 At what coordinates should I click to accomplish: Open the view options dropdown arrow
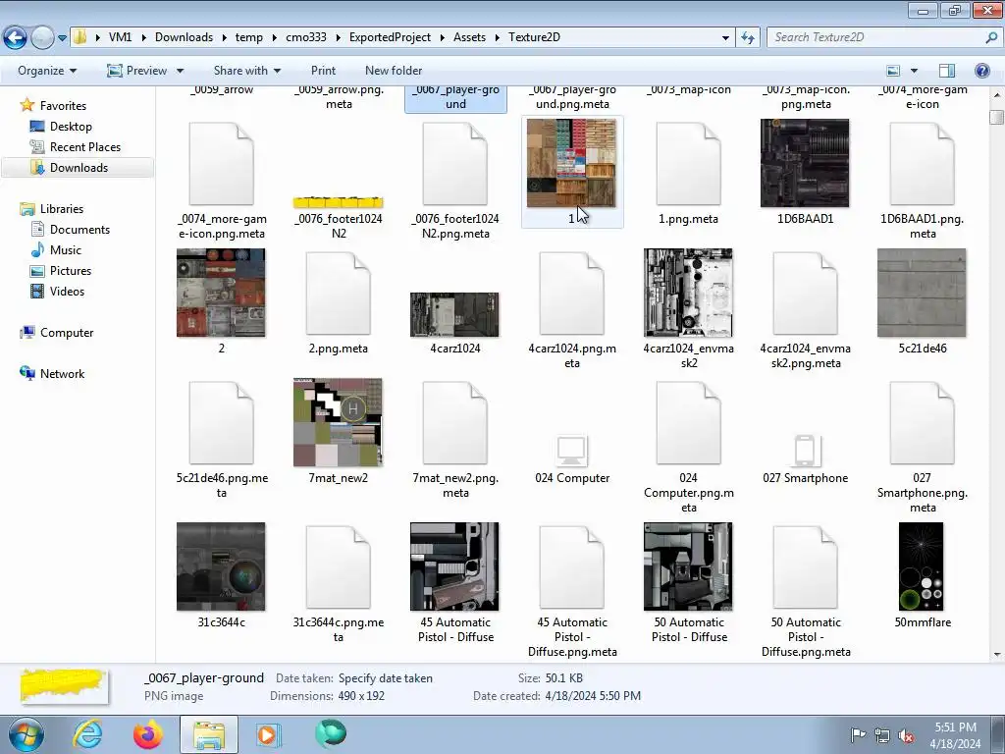[x=914, y=71]
